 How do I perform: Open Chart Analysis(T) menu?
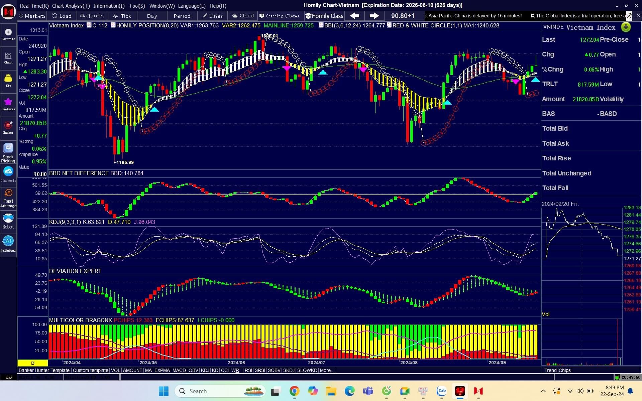point(71,6)
